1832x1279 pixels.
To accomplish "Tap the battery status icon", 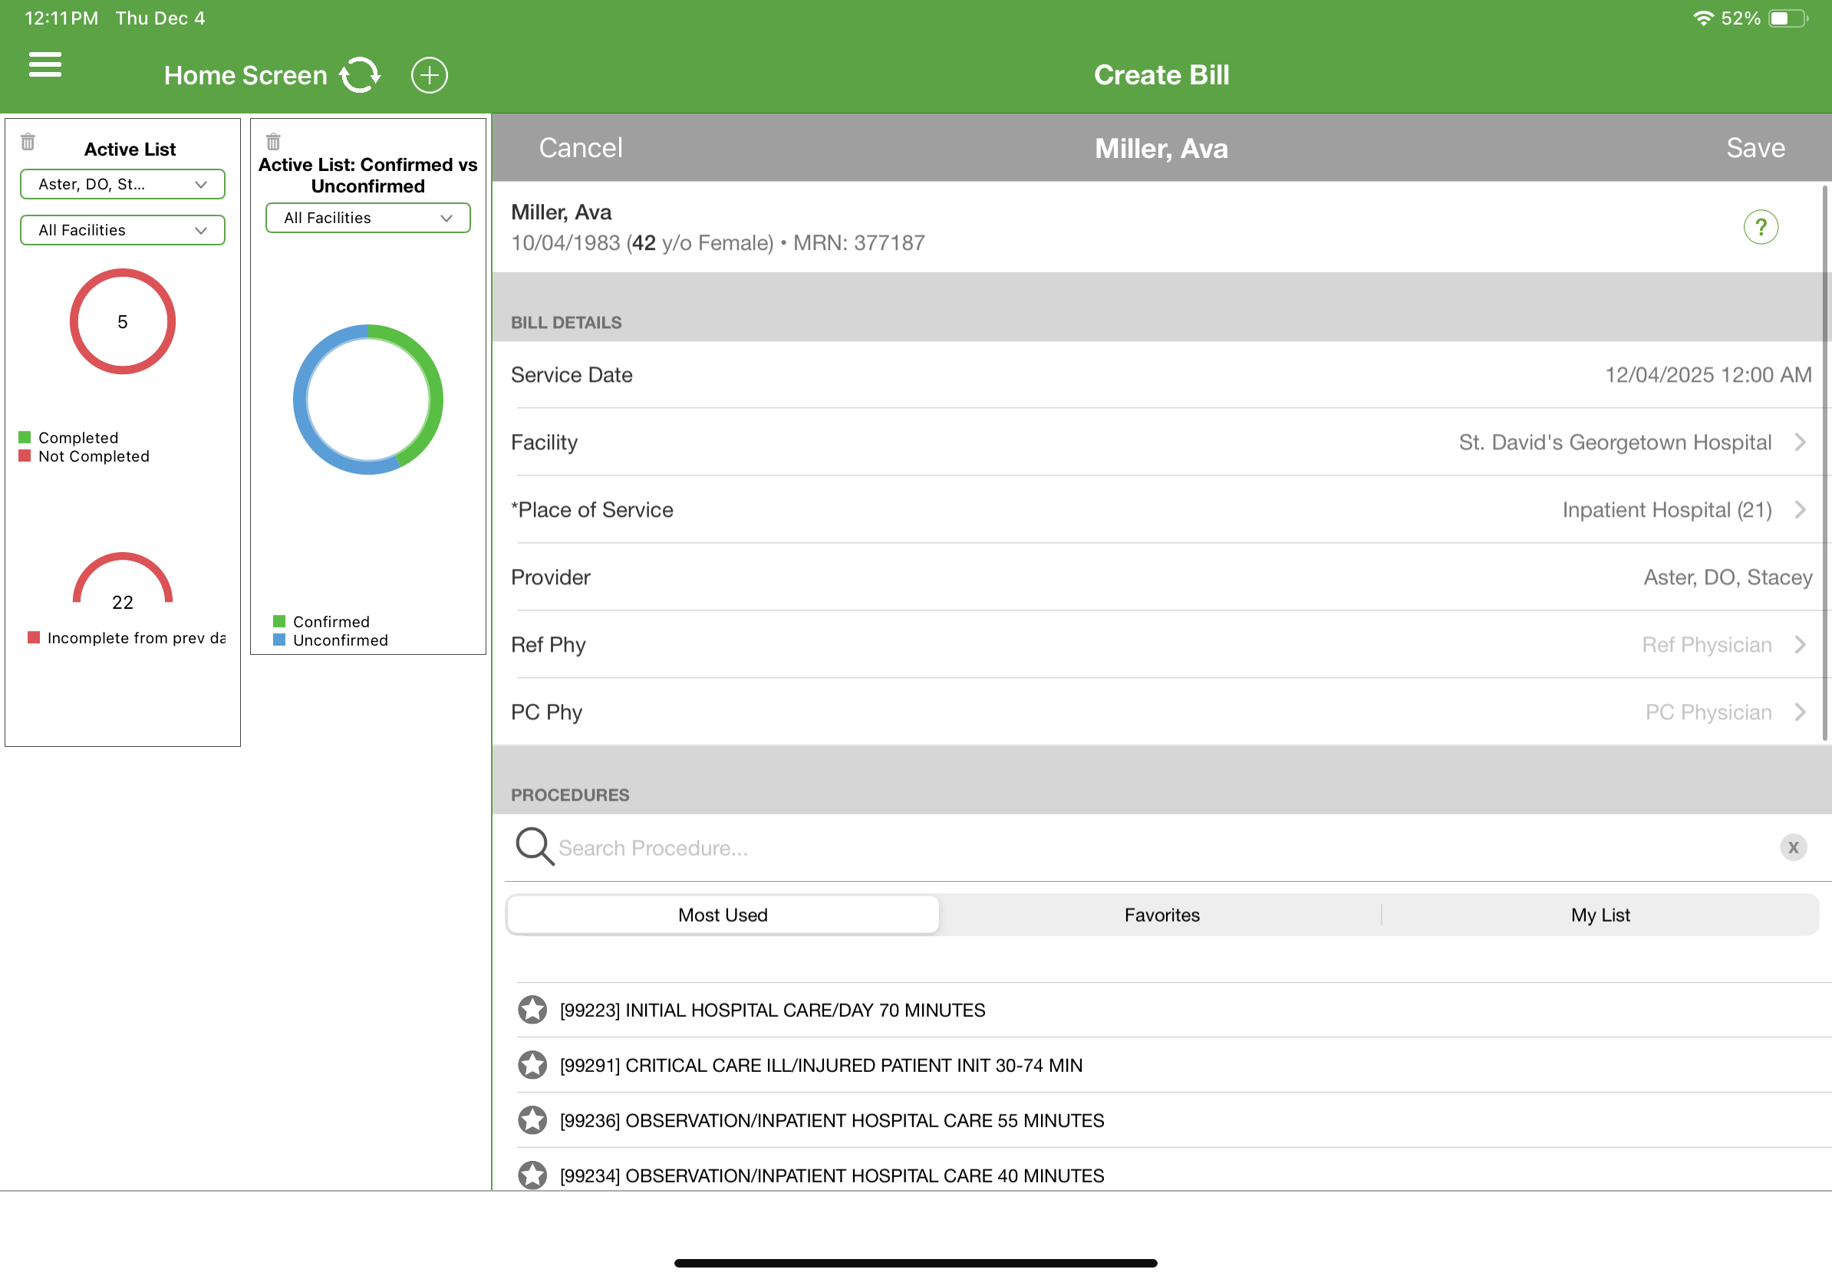I will click(x=1788, y=18).
